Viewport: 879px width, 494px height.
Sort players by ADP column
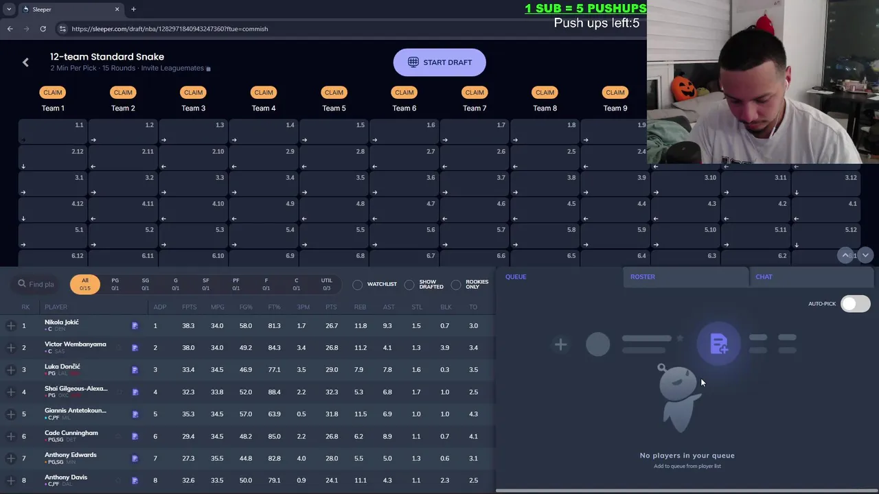coord(159,307)
